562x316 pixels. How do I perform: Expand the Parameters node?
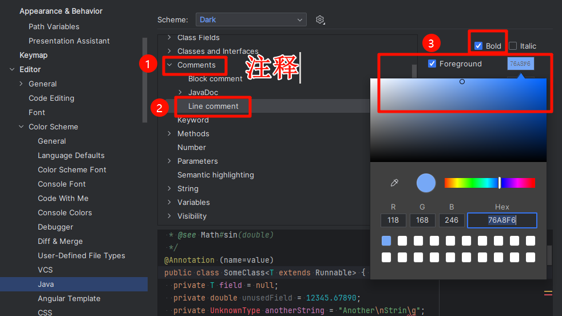pos(169,161)
